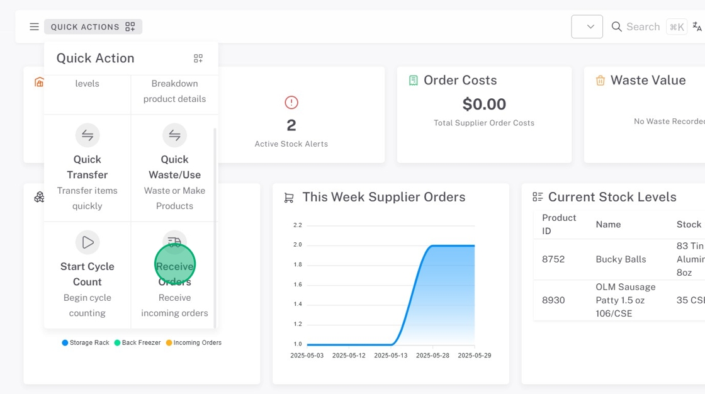Open the language translation icon
Screen dimensions: 705x394
pos(697,26)
